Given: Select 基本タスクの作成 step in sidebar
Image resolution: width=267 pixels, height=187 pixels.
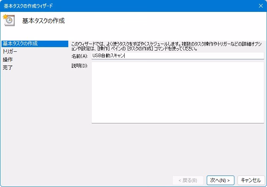Looking at the screenshot, I should coord(20,43).
